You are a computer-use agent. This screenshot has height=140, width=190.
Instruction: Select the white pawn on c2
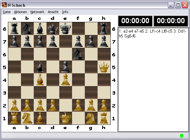click(40, 105)
